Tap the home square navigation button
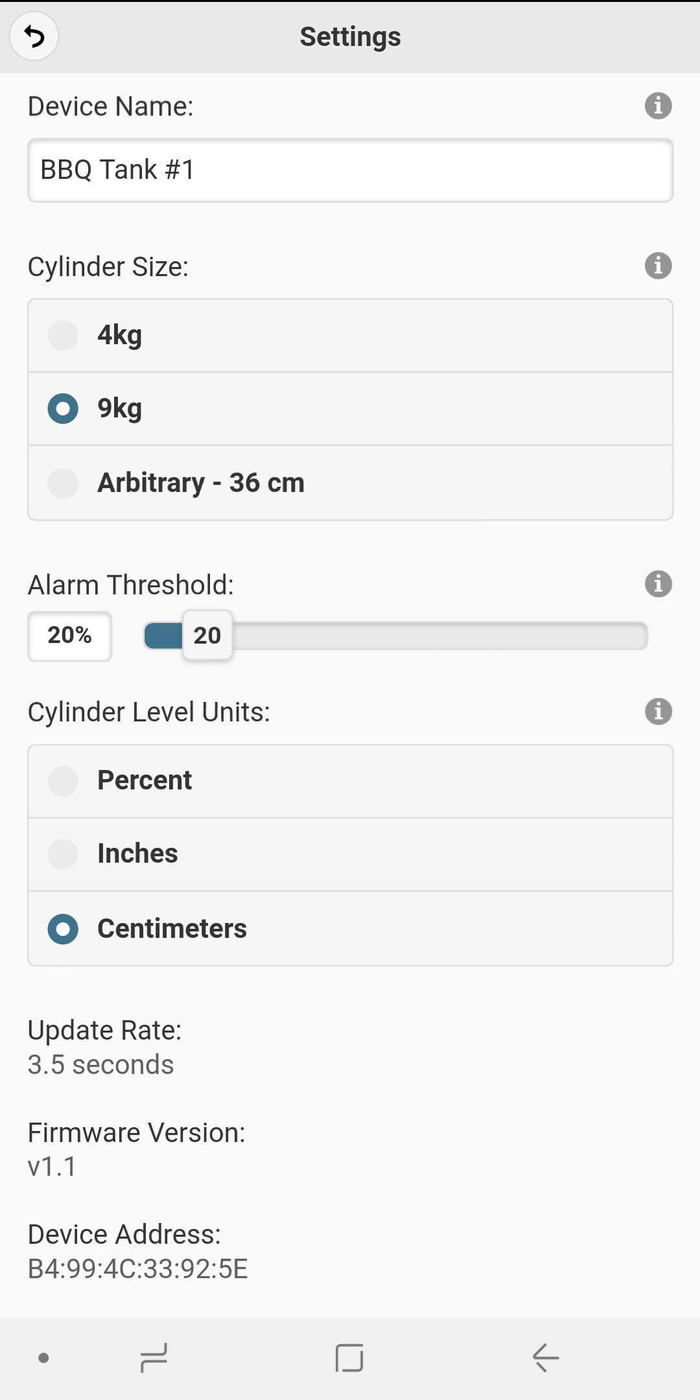This screenshot has width=700, height=1400. (x=349, y=1357)
